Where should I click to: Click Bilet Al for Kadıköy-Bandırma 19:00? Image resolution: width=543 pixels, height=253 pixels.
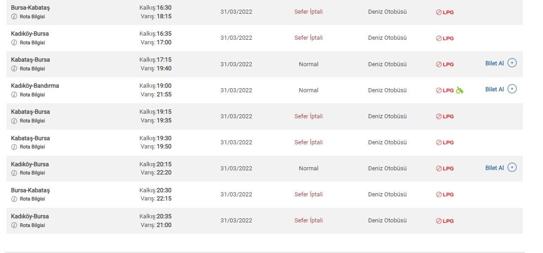[x=495, y=90]
